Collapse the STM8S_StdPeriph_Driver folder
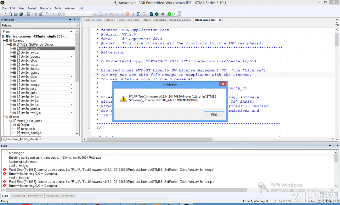 [11, 44]
